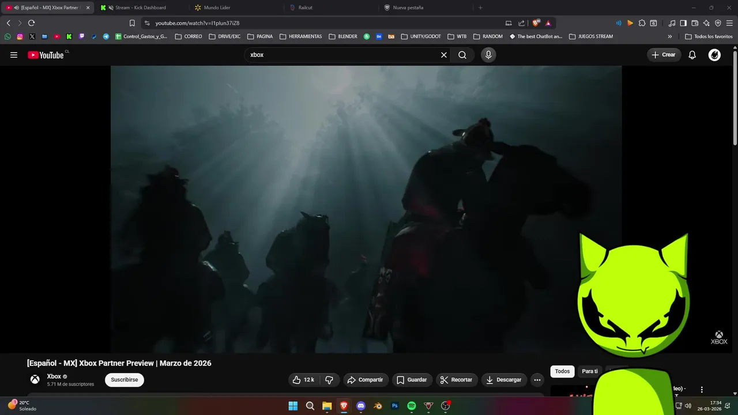Open YouTube notifications bell

692,55
